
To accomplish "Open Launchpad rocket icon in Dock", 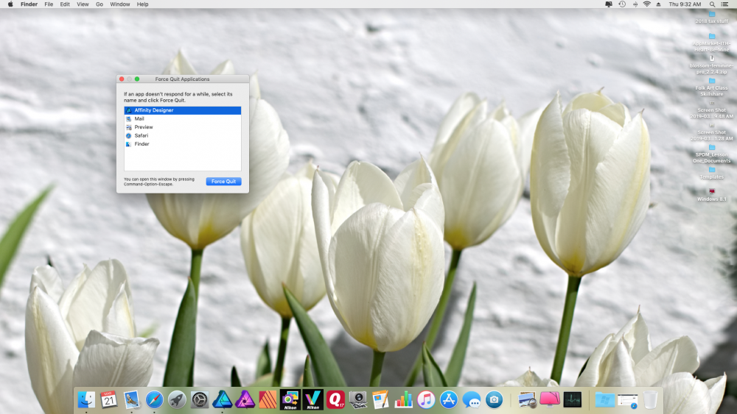I will tap(177, 400).
